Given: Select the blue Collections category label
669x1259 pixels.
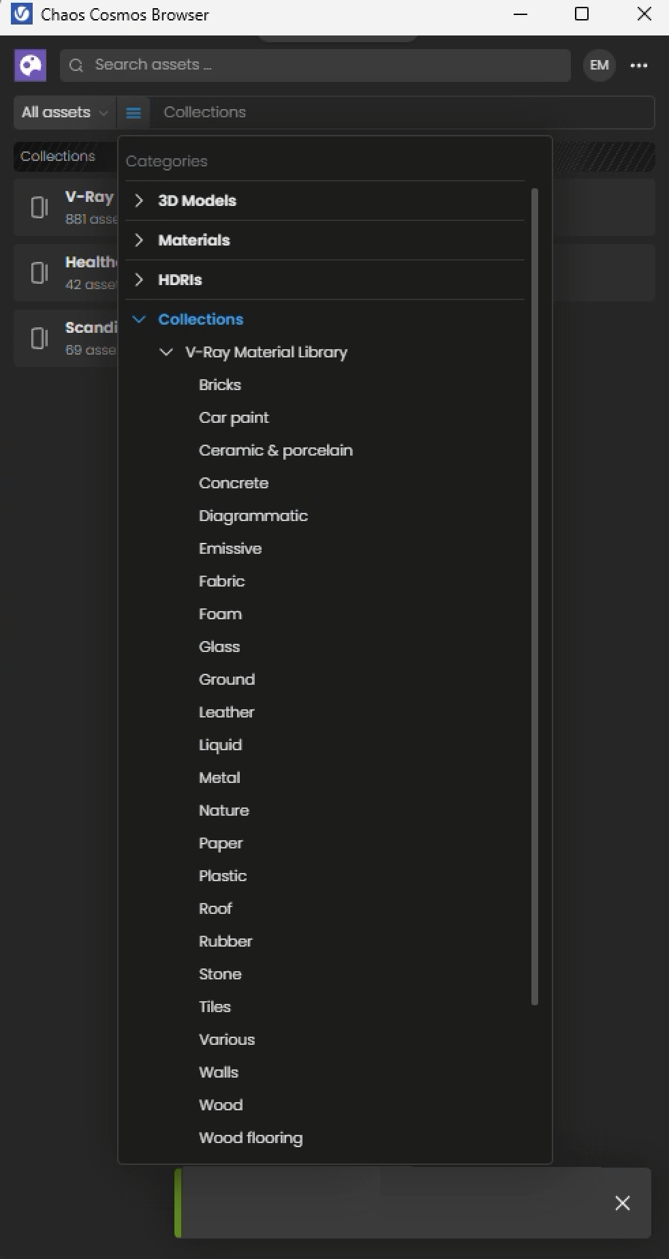Looking at the screenshot, I should 200,319.
